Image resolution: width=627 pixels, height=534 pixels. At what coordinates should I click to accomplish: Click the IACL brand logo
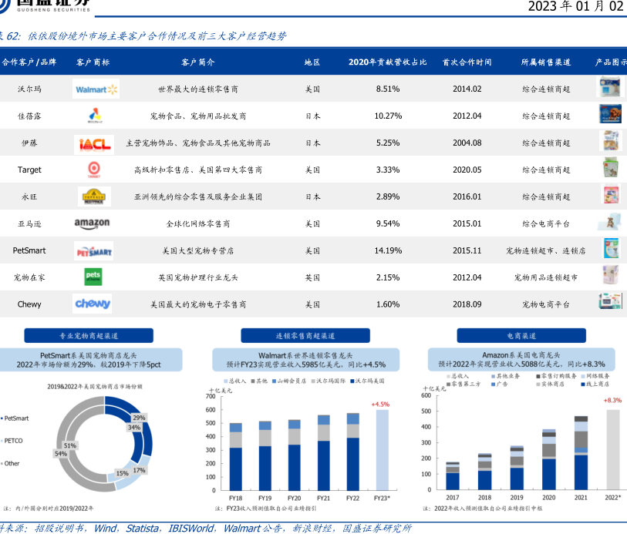click(96, 143)
